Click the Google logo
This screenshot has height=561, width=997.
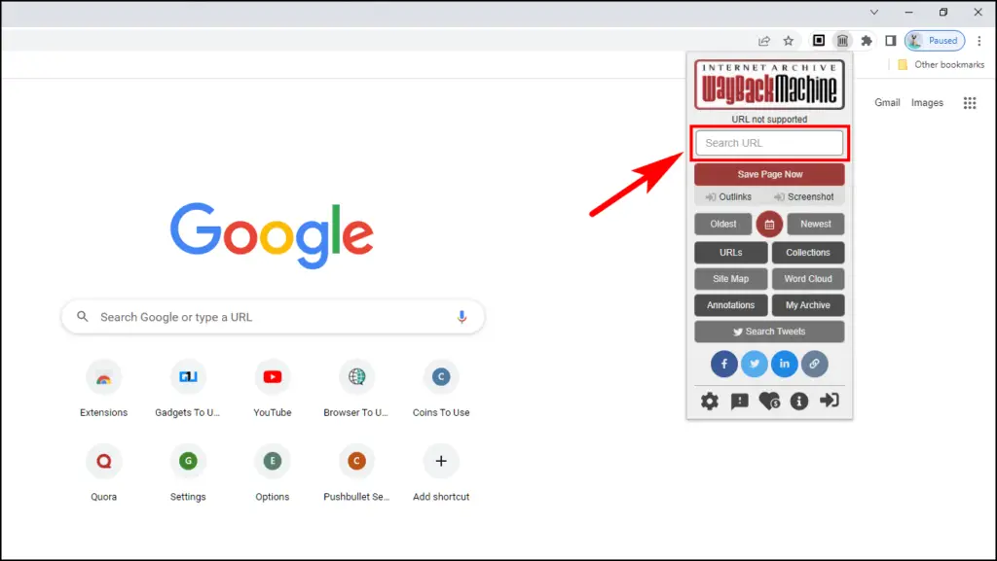point(272,235)
